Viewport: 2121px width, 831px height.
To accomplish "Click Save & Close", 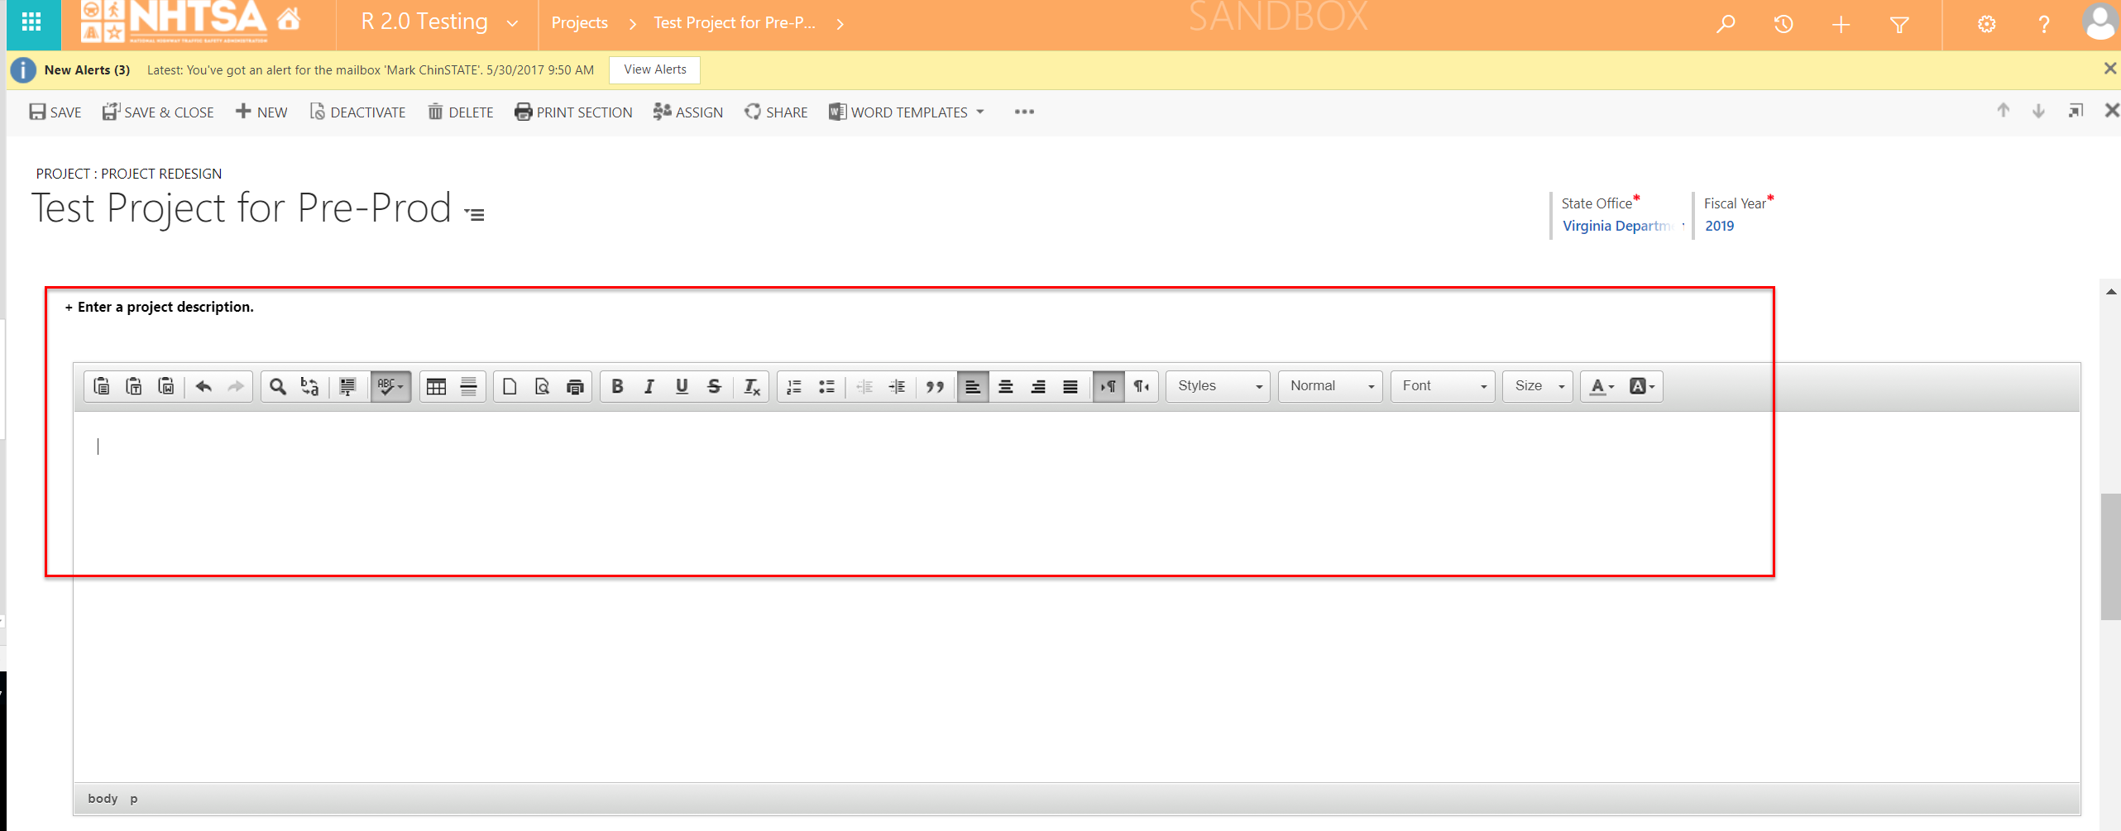I will [158, 112].
